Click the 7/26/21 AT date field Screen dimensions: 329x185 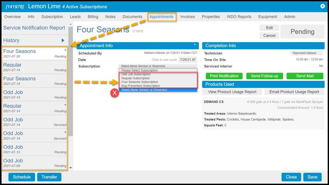[188, 60]
